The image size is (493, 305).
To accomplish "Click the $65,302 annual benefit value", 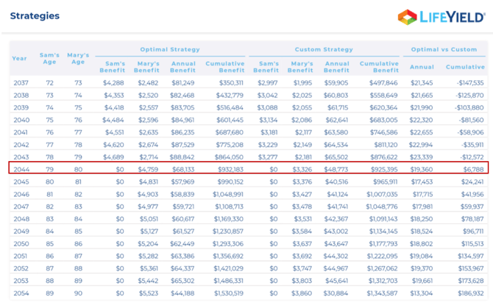I will [182, 281].
